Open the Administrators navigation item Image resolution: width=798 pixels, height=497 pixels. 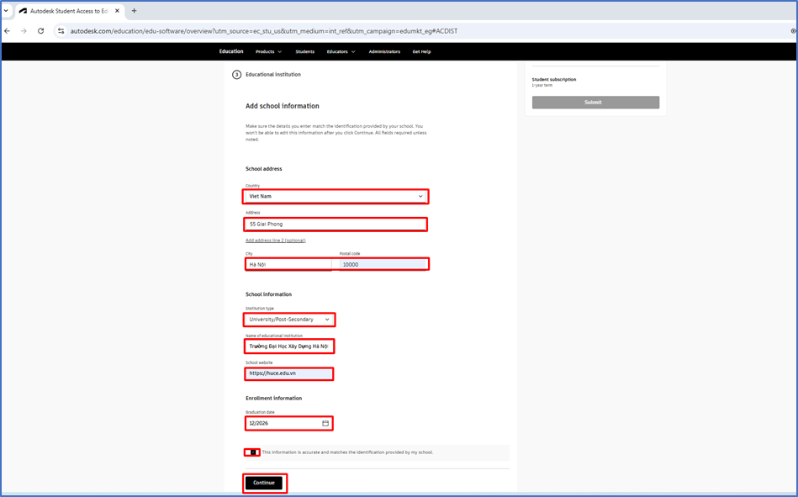(384, 51)
